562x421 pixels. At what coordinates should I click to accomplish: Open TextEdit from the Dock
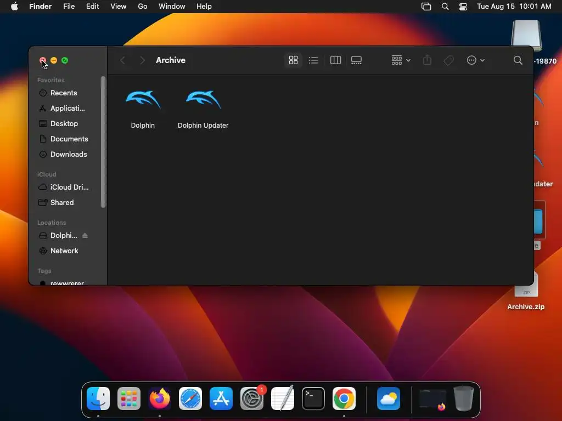[283, 399]
